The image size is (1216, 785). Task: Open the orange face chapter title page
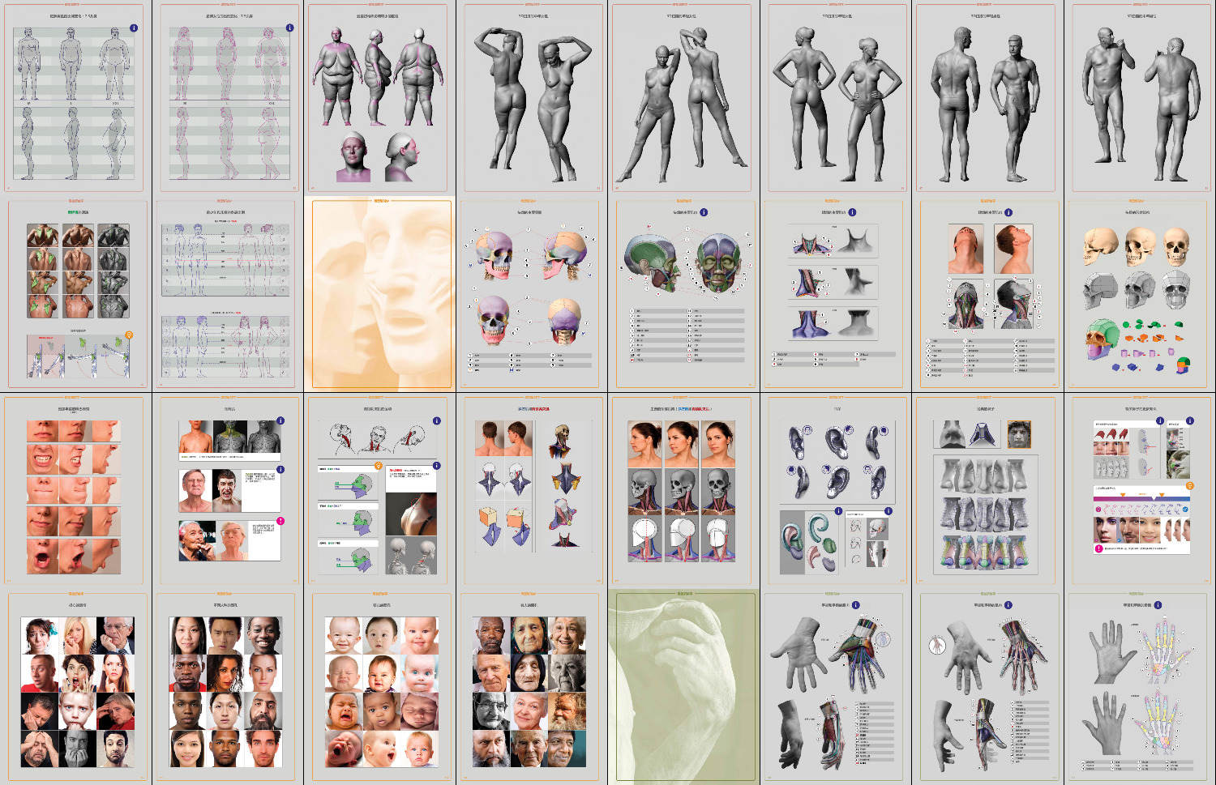[380, 295]
